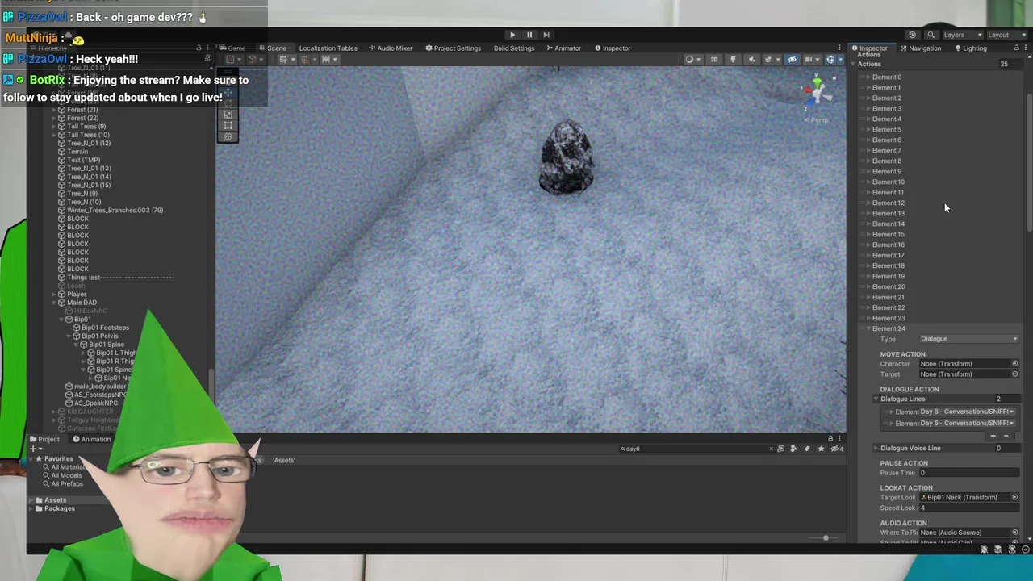Remove a Dialogue Line with minus button
1033x581 pixels.
(1006, 436)
